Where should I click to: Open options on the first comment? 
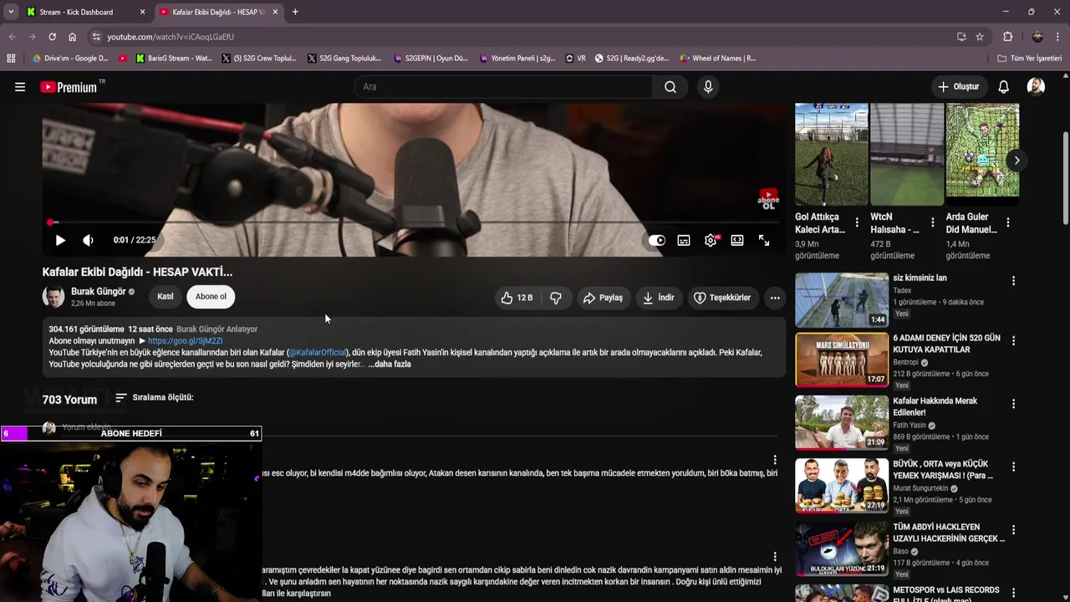point(775,460)
